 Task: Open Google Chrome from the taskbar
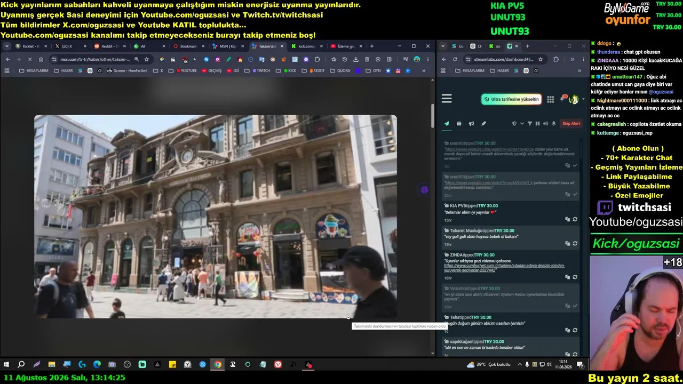218,365
